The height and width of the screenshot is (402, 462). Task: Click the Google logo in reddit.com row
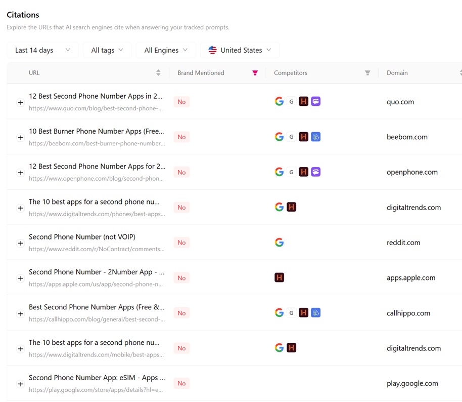click(x=279, y=243)
